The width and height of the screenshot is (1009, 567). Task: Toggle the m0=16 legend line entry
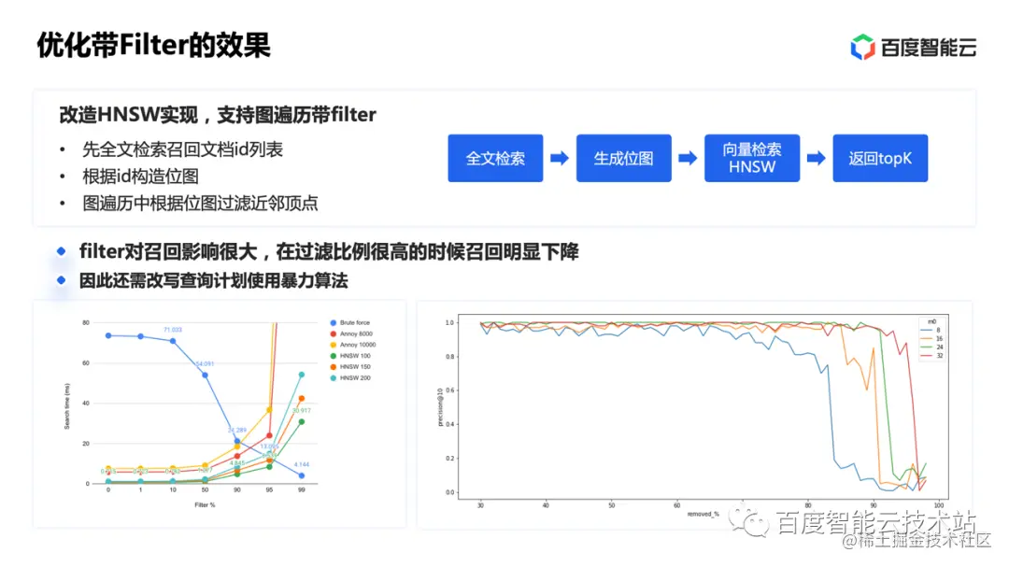[926, 338]
